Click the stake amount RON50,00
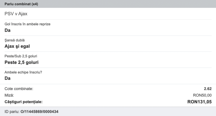The height and width of the screenshot is (116, 216). coord(202,95)
